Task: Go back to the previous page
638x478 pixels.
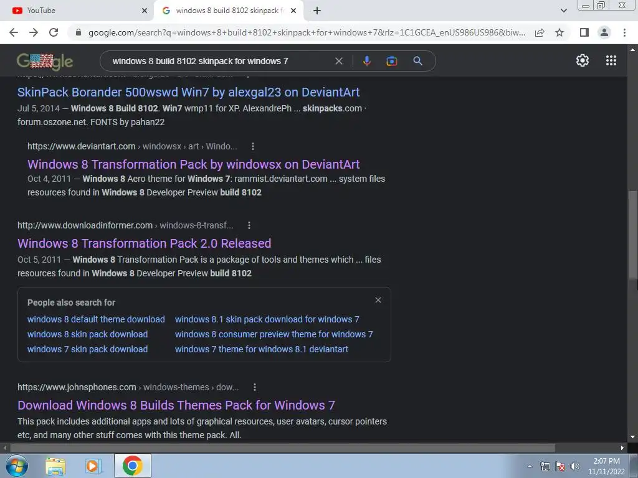Action: click(x=14, y=32)
